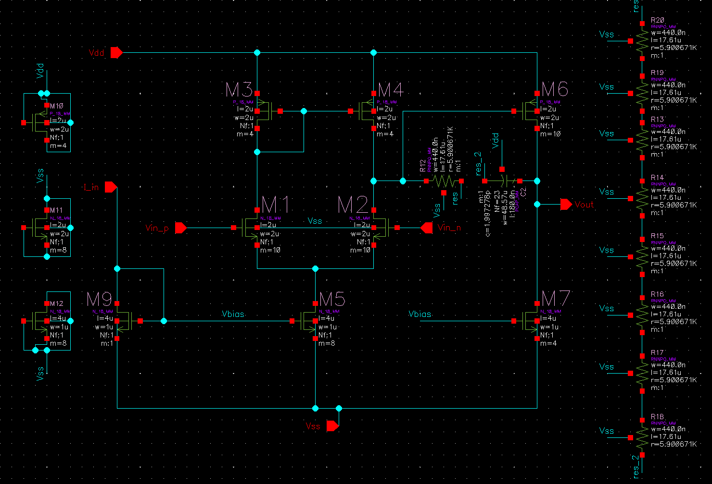
Task: Select the Vin_p input pin symbol
Action: coord(181,228)
